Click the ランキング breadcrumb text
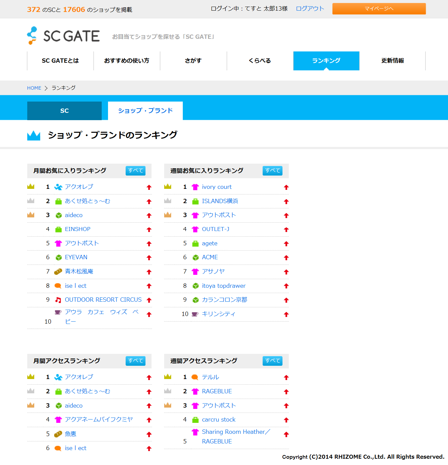Screen dimensions: 448x465 (x=63, y=88)
